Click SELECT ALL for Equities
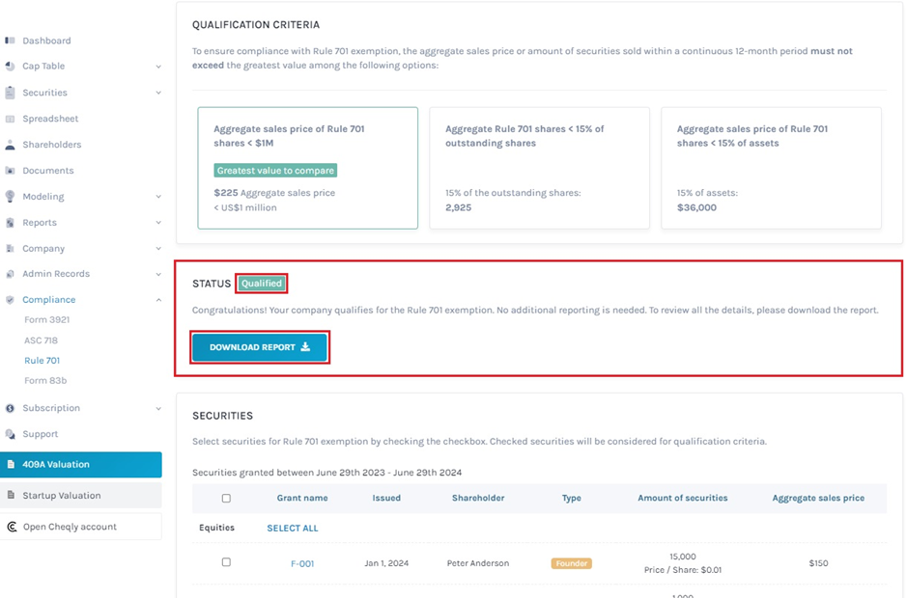 pyautogui.click(x=292, y=529)
